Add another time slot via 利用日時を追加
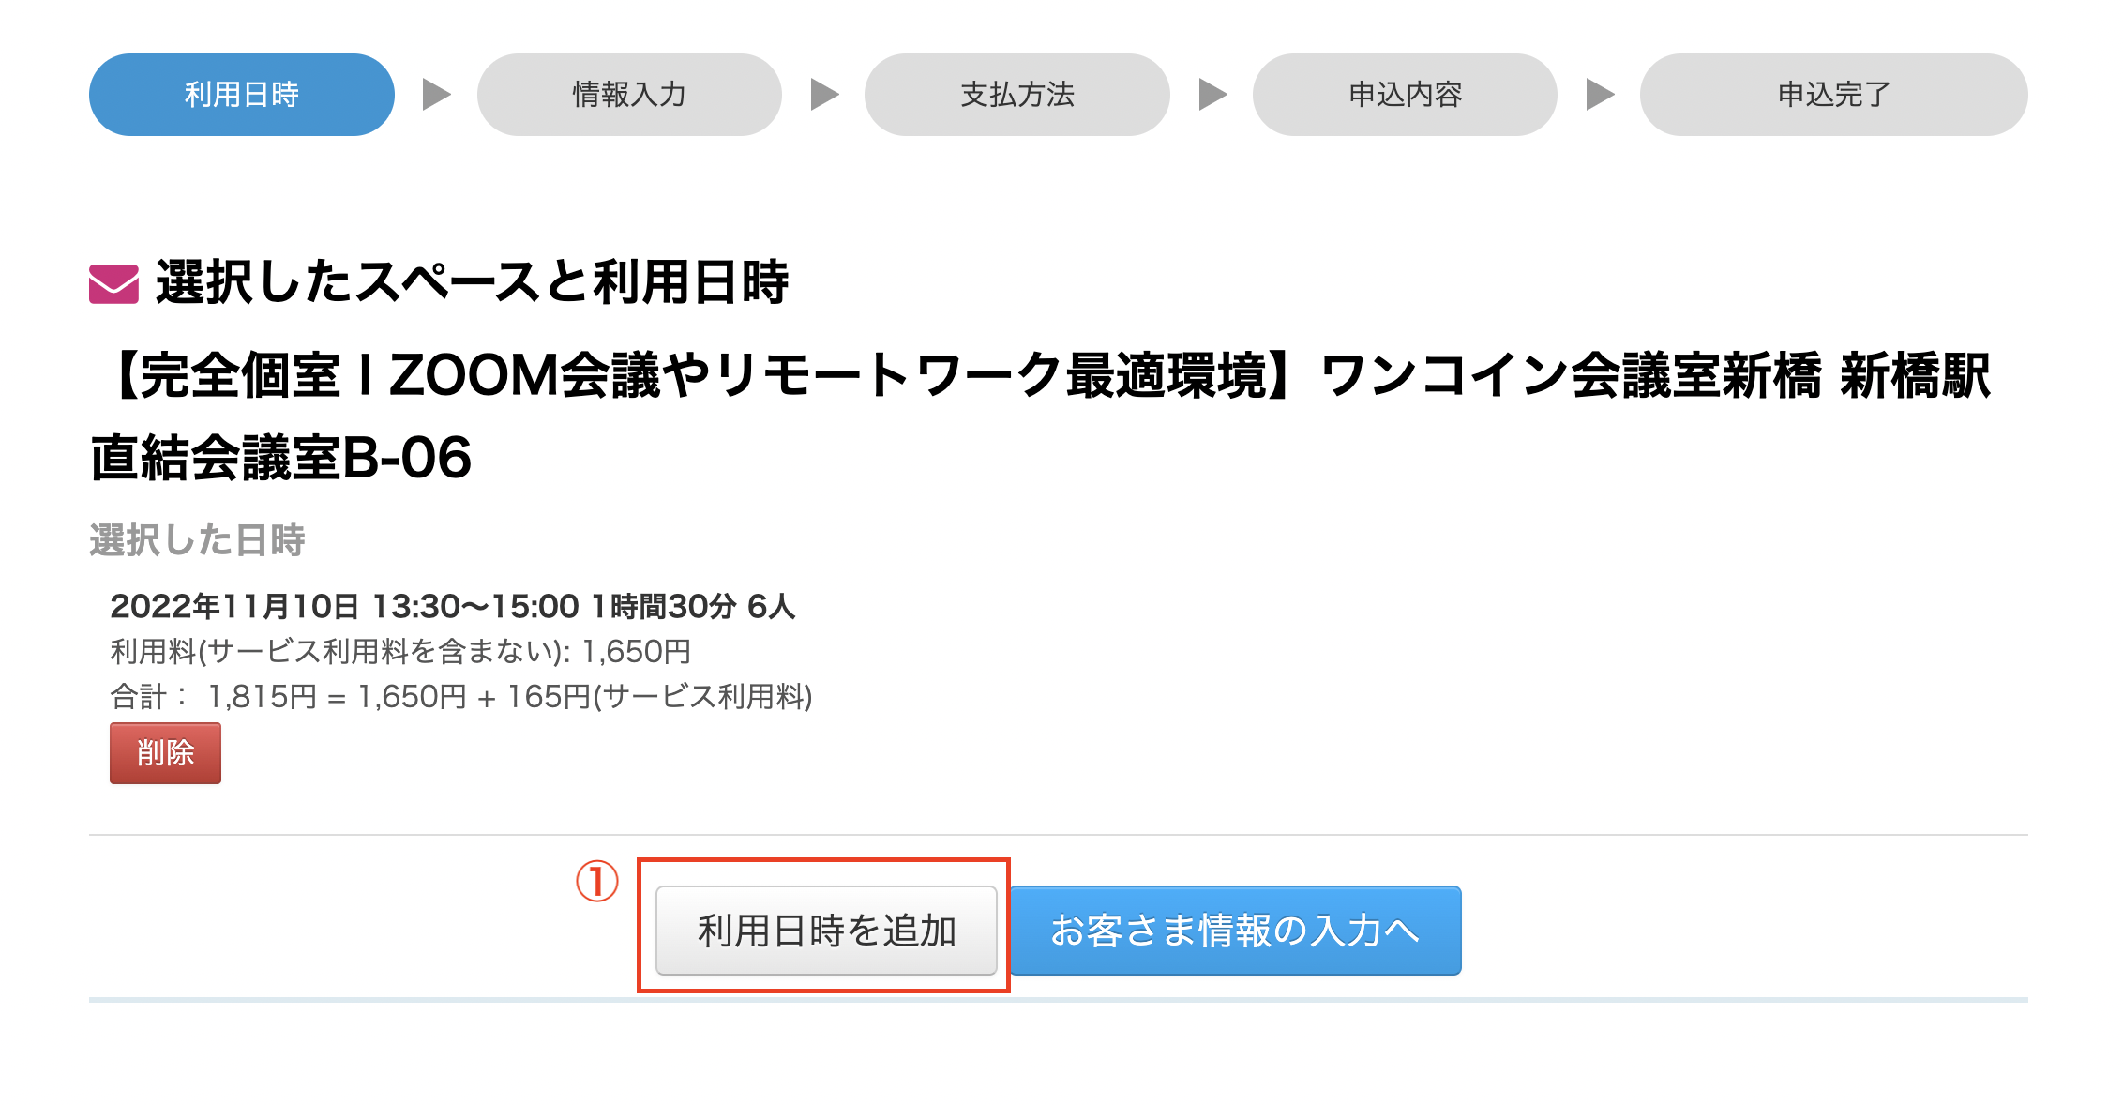2123x1105 pixels. point(826,931)
